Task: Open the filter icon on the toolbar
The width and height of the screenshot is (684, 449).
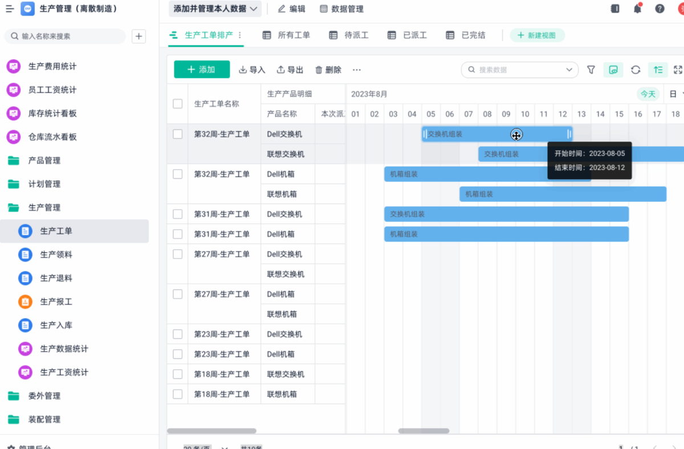Action: coord(591,70)
